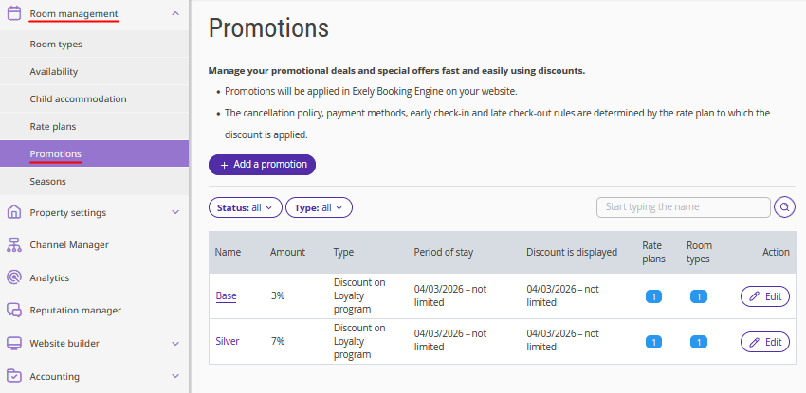Click the Reputation manager chat icon

click(13, 310)
